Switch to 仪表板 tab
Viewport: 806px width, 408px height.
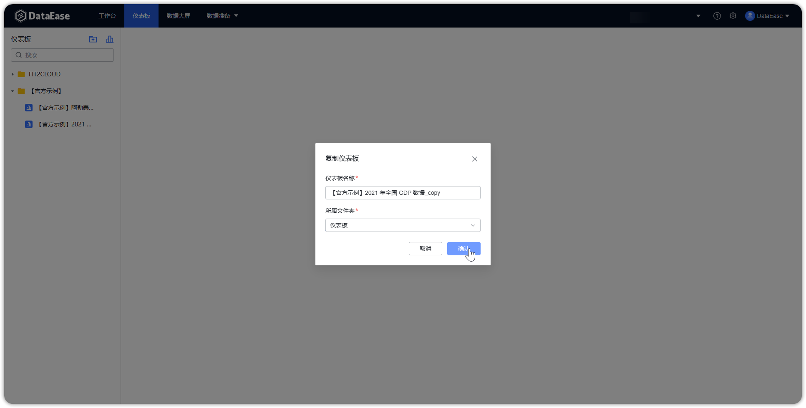[x=141, y=16]
